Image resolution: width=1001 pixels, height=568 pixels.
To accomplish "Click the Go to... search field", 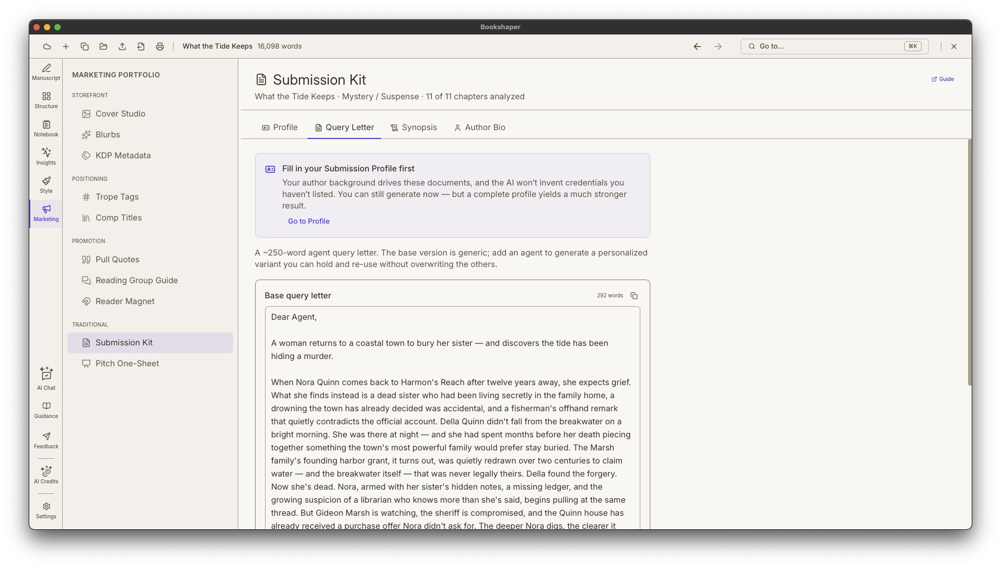I will (834, 47).
